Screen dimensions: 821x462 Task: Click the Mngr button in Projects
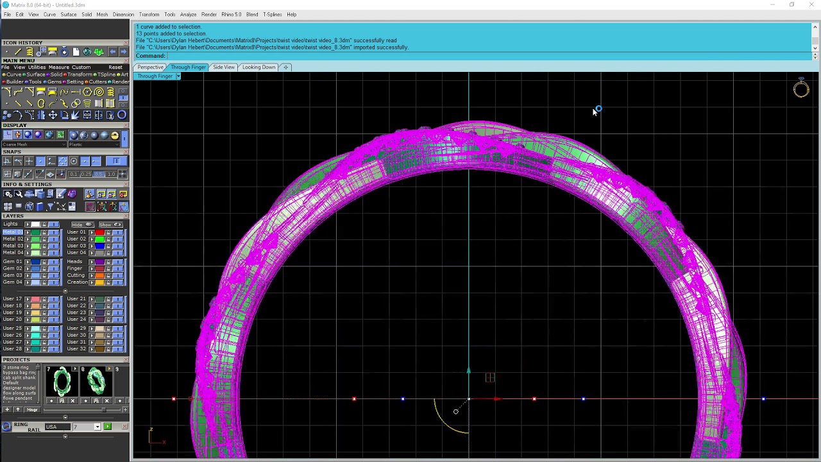coord(32,409)
